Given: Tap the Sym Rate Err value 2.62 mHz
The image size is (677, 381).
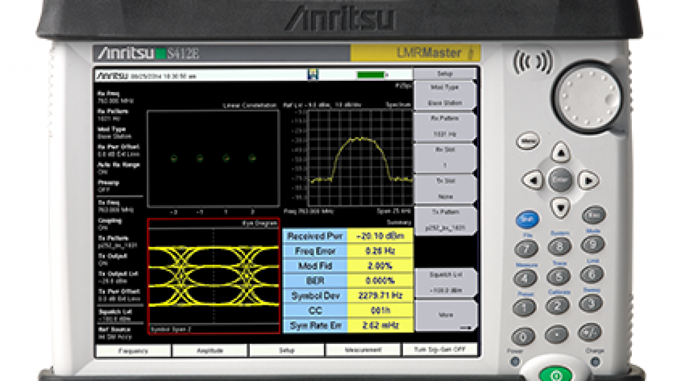Looking at the screenshot, I should [380, 325].
